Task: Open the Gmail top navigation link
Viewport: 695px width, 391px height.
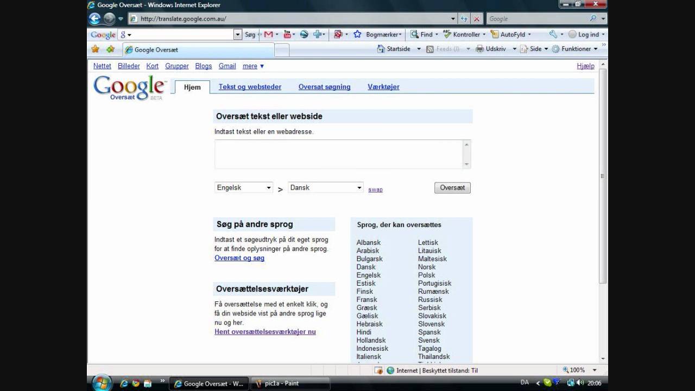Action: (x=227, y=66)
